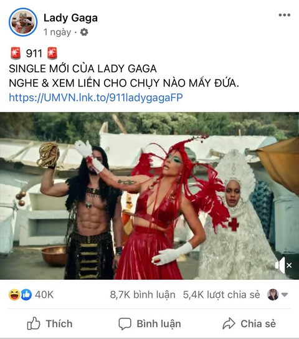
Task: View the 5,4K lượt chia sẻ shares
Action: [x=221, y=295]
